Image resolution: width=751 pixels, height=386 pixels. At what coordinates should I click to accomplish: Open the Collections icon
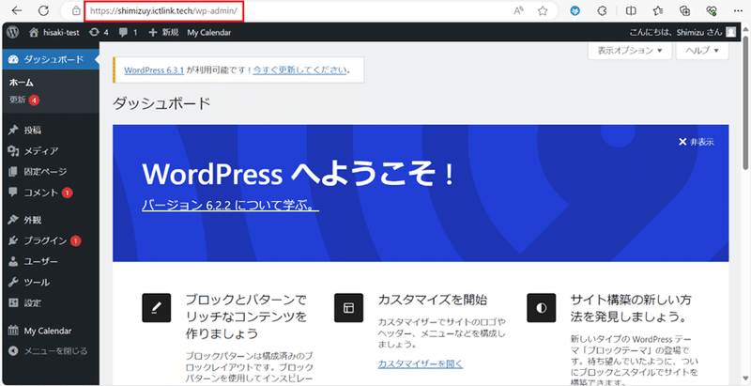click(x=685, y=10)
